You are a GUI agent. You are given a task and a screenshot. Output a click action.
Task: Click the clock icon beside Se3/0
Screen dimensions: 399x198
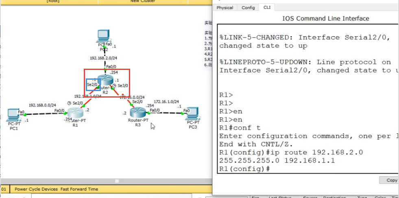pyautogui.click(x=114, y=86)
